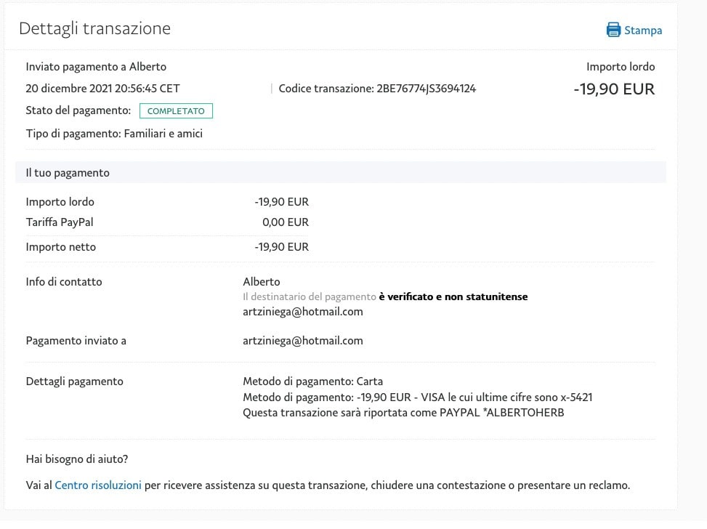
Task: Click the Stampa print link
Action: click(x=642, y=31)
